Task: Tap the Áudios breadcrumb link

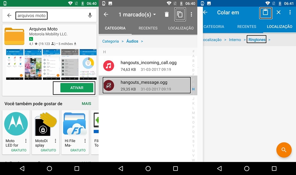Action: [x=132, y=41]
